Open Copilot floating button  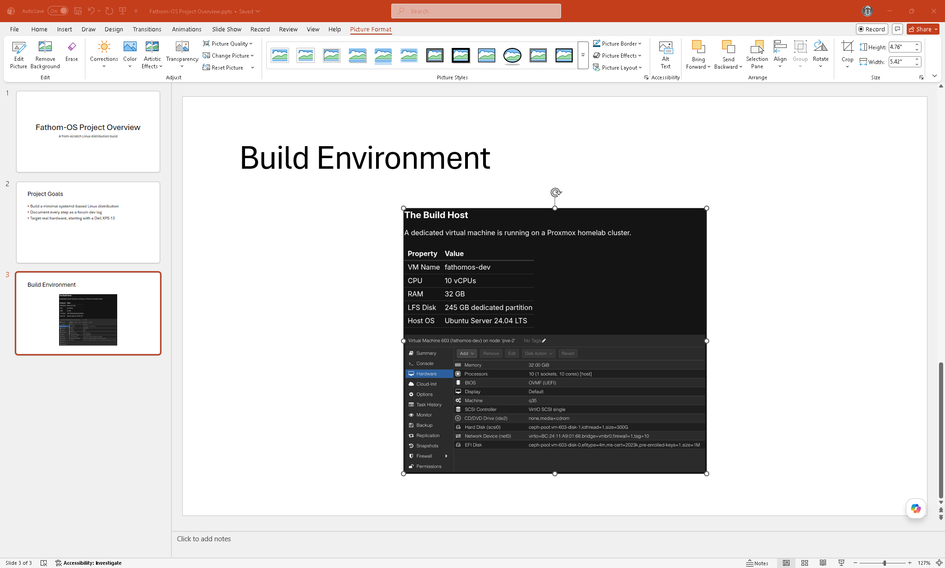915,509
